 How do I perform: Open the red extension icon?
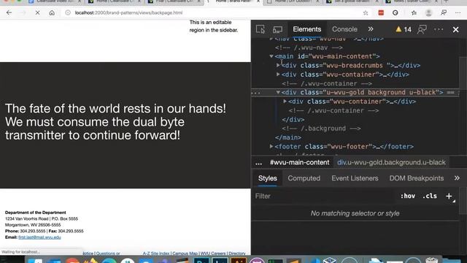381,13
